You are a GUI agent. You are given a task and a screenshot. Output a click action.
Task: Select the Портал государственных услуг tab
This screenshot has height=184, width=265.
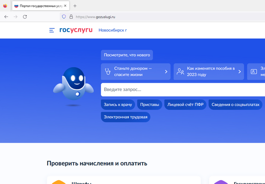(x=41, y=6)
